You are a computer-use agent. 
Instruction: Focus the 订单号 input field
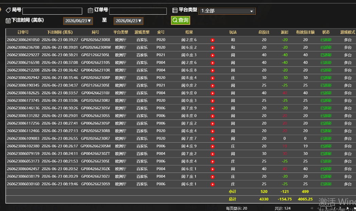[x=138, y=11]
